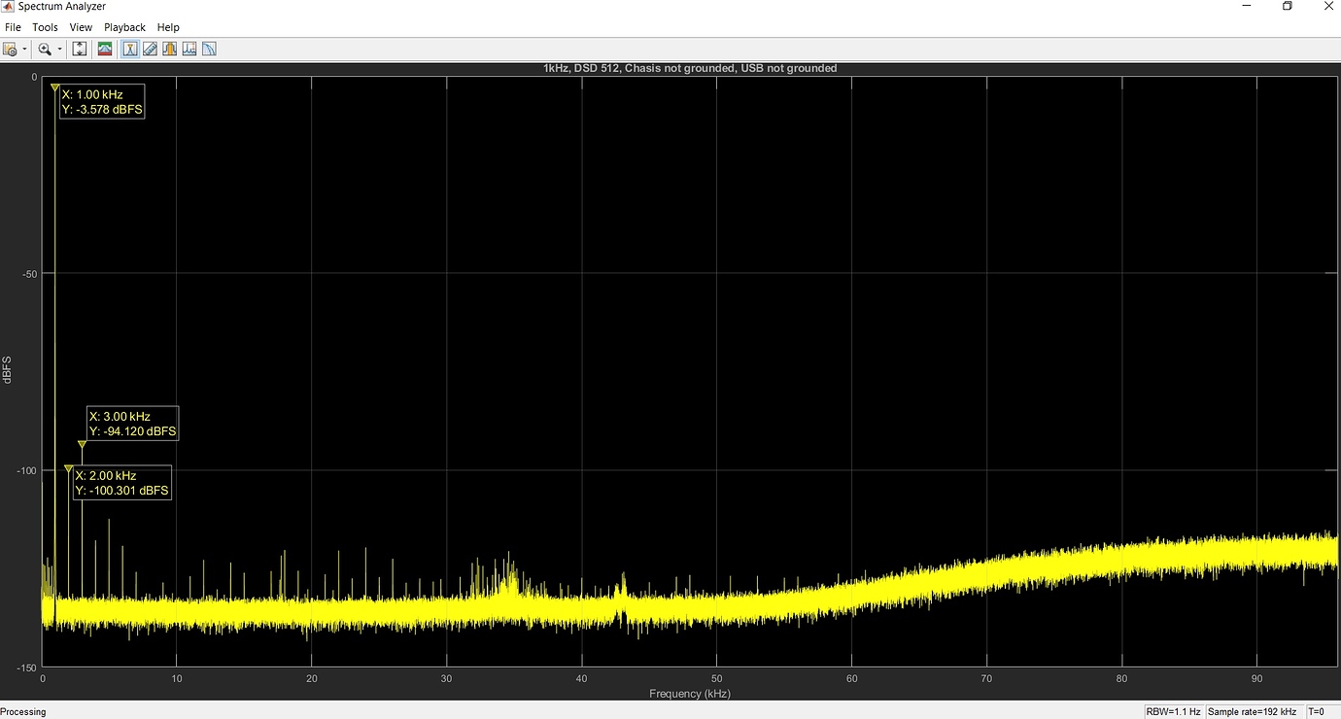Expand the Spectrum Settings dropdown arrow
The image size is (1341, 719).
(23, 50)
